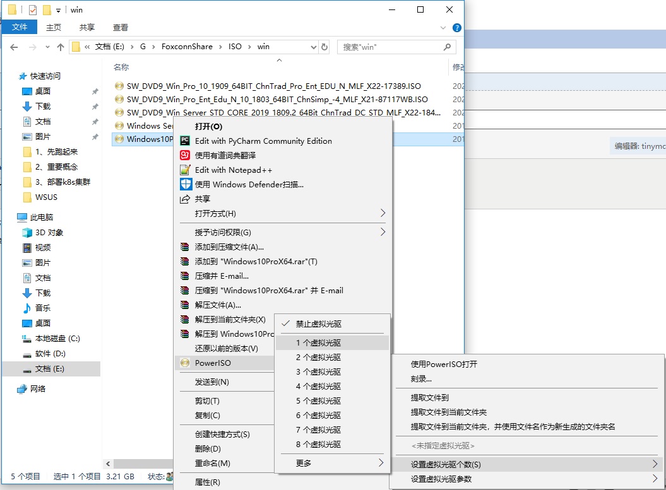666x490 pixels.
Task: Click horizontal scrollbar left arrow
Action: pyautogui.click(x=108, y=464)
